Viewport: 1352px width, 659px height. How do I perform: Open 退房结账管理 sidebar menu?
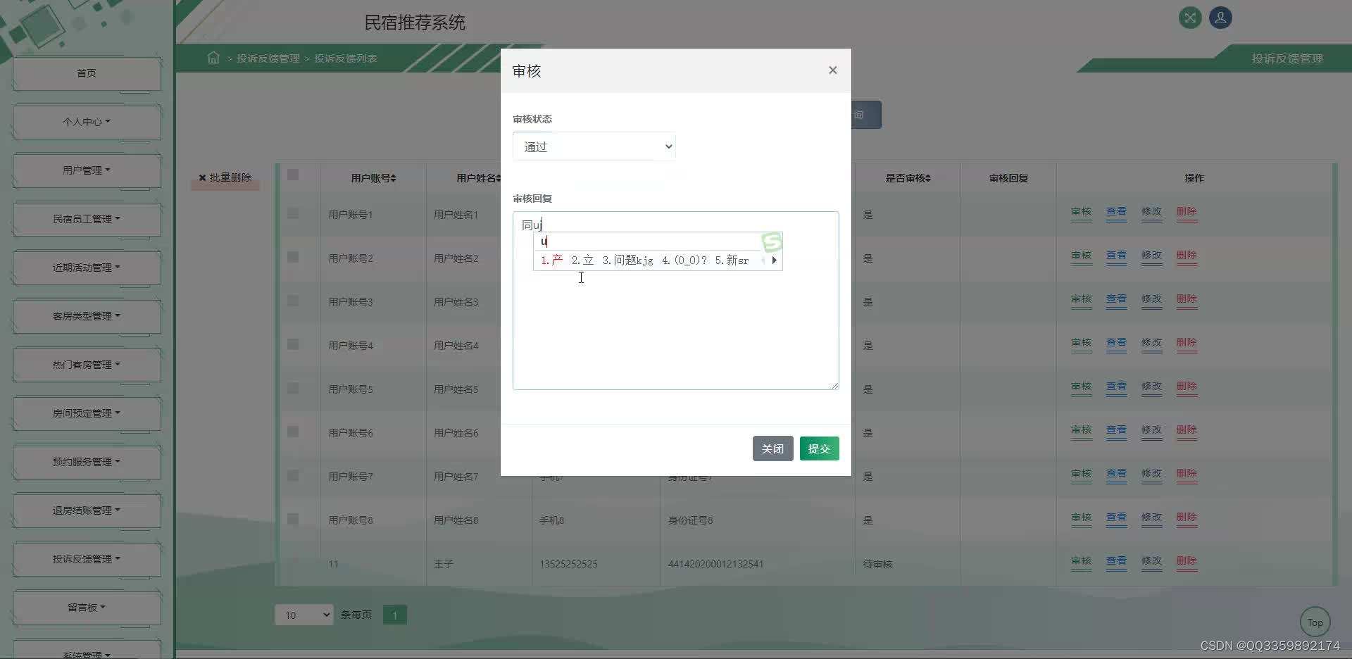tap(87, 510)
